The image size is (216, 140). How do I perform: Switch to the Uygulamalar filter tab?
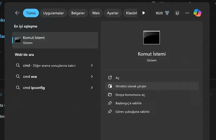pos(53,13)
